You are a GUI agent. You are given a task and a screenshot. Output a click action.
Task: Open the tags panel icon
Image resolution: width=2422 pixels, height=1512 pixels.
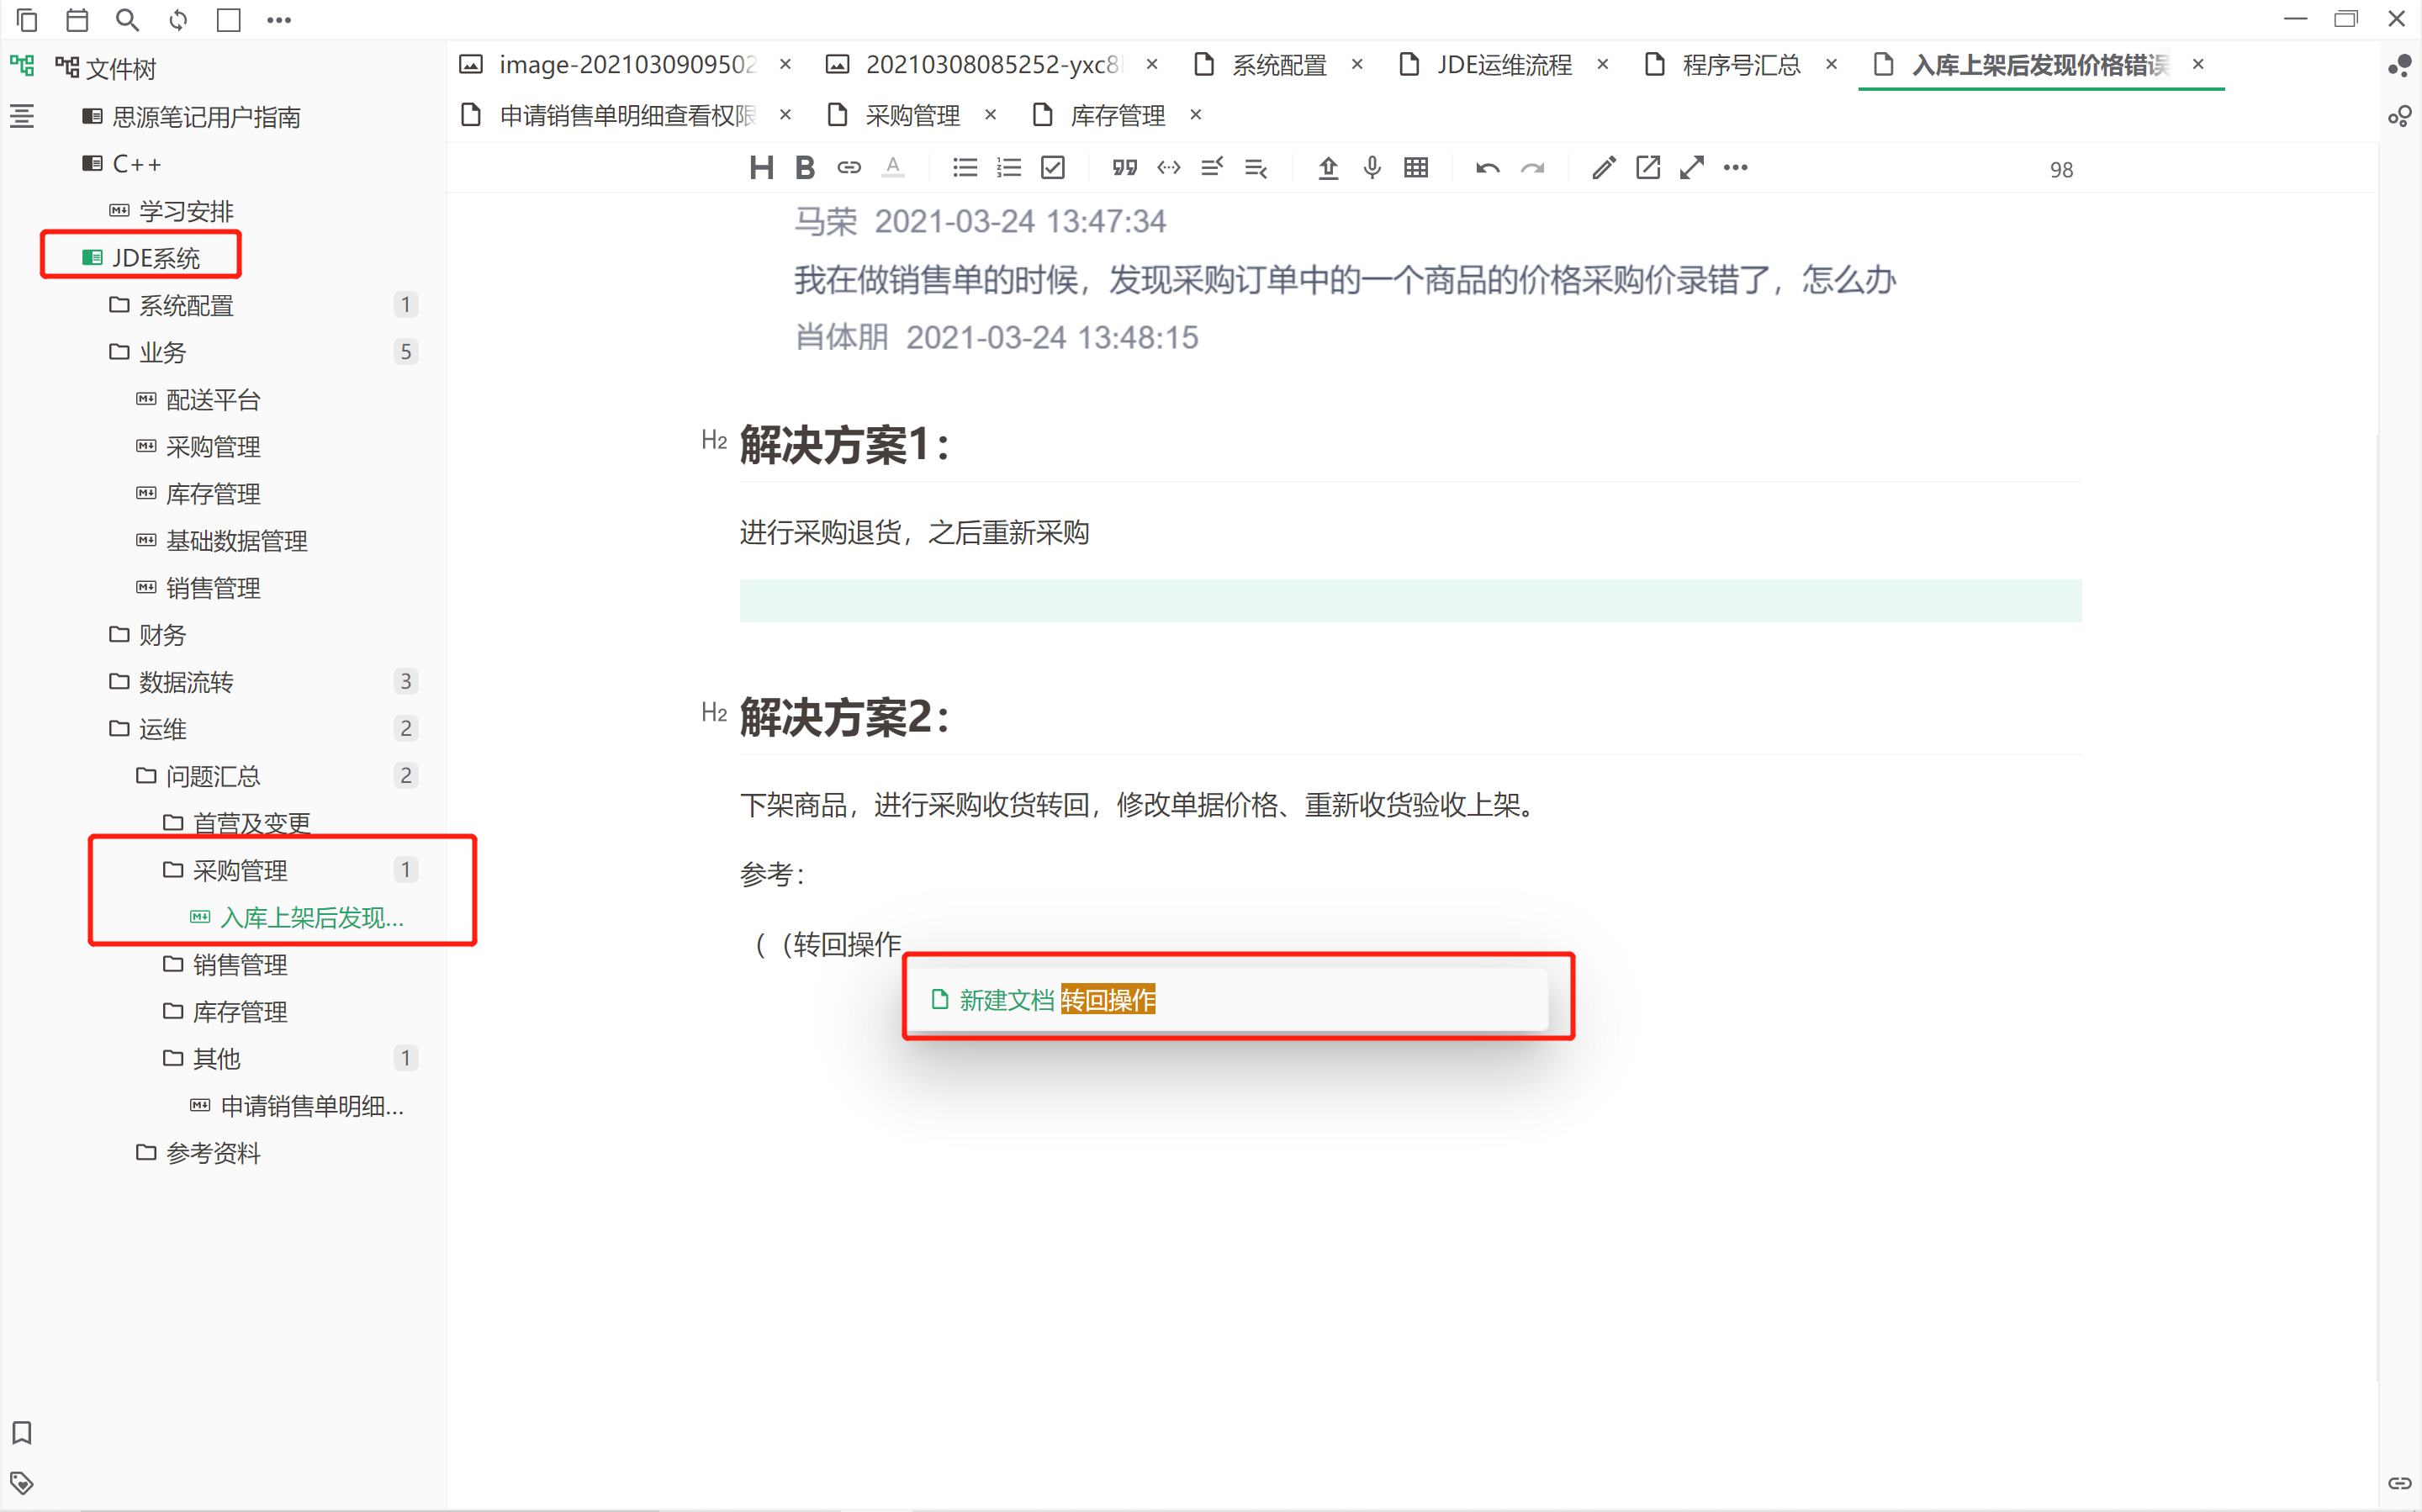(22, 1482)
